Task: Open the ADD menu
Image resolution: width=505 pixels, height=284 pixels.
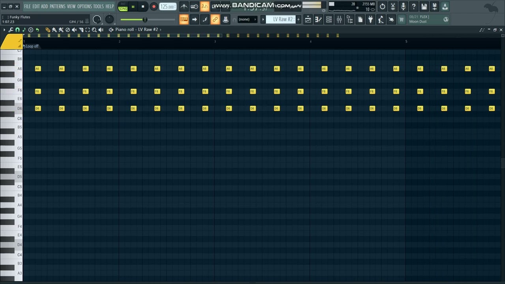Action: click(x=45, y=6)
